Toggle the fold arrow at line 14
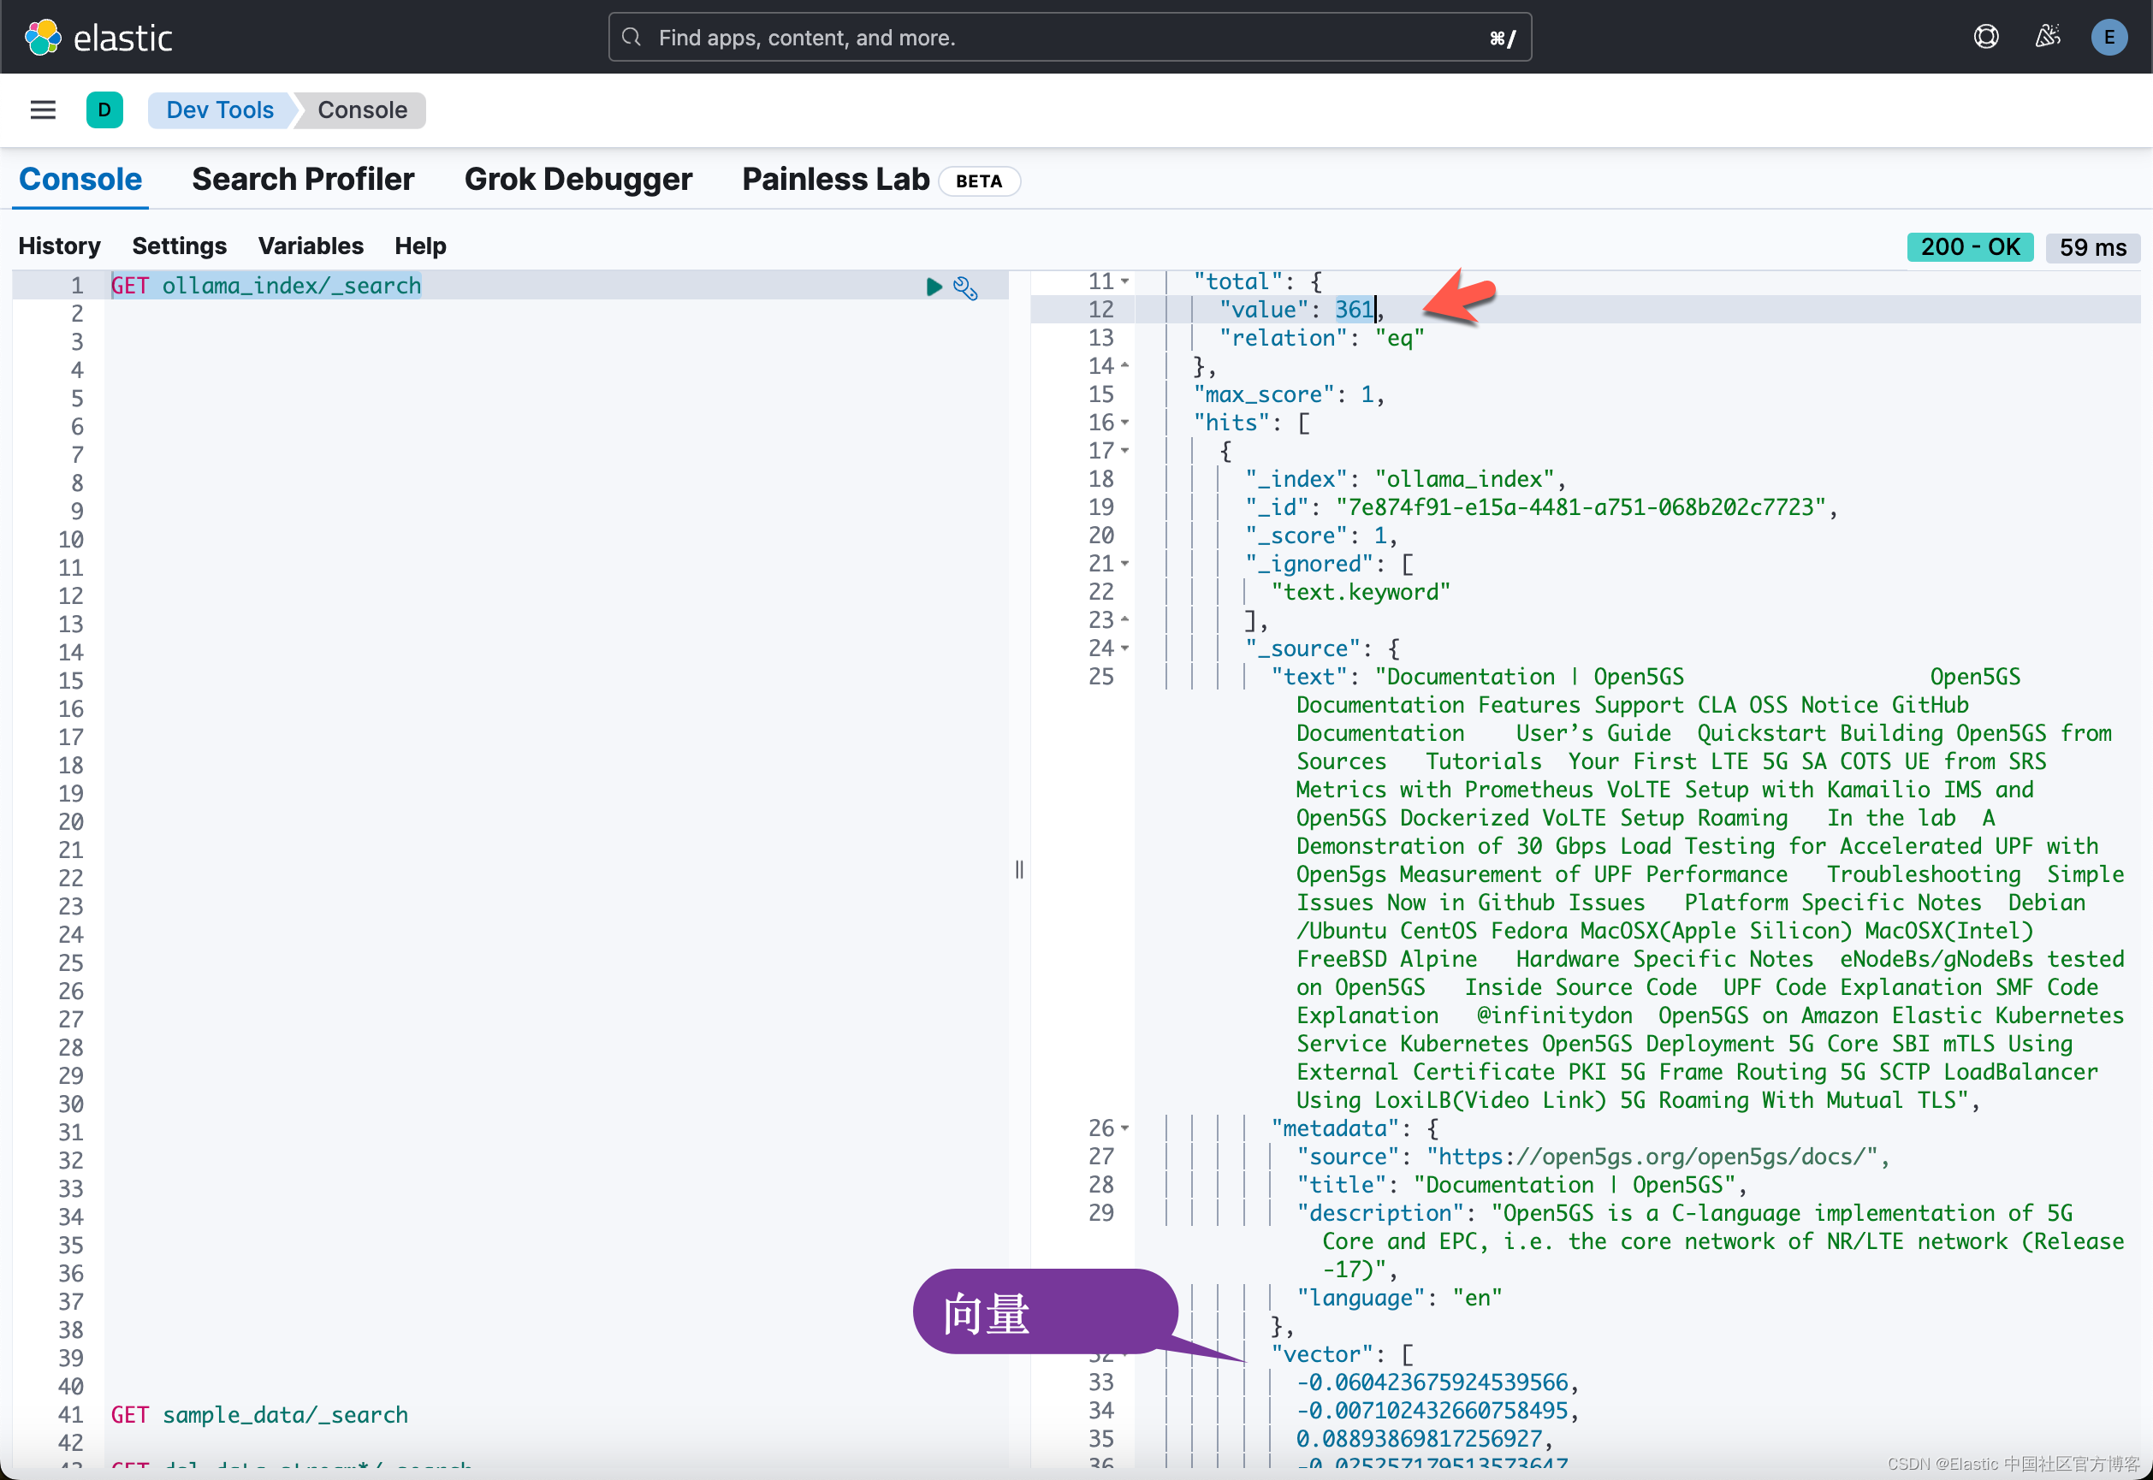 (x=1124, y=365)
